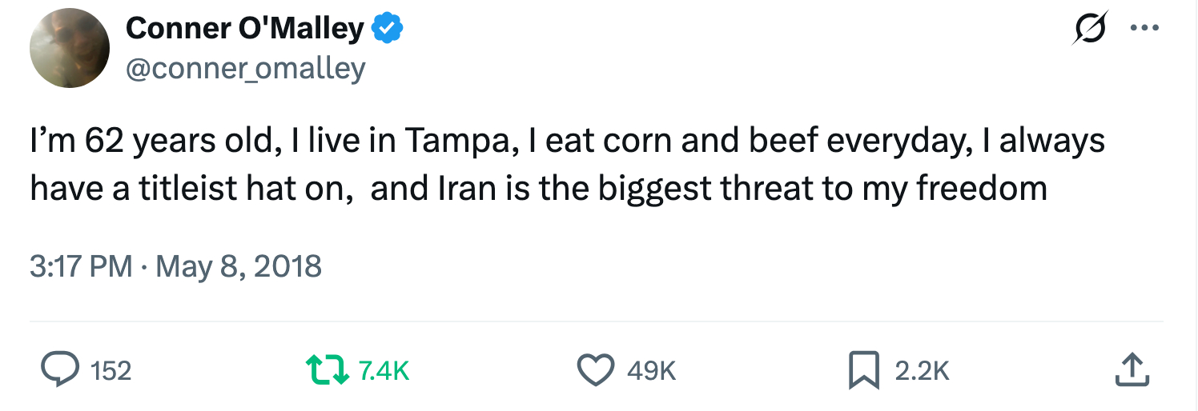Open the @conner_omalley handle link

click(245, 69)
